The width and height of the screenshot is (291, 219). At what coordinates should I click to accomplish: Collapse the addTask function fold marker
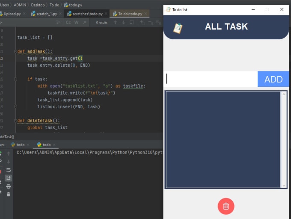pyautogui.click(x=15, y=51)
